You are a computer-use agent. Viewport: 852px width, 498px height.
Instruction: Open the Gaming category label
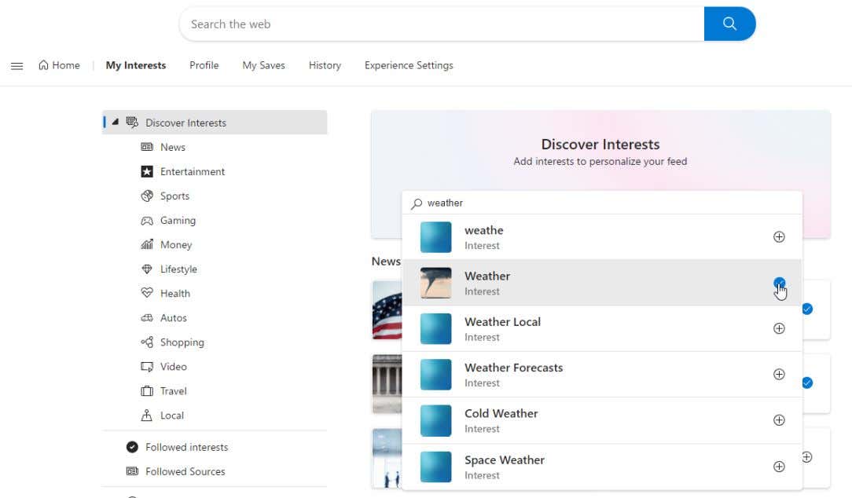click(178, 221)
